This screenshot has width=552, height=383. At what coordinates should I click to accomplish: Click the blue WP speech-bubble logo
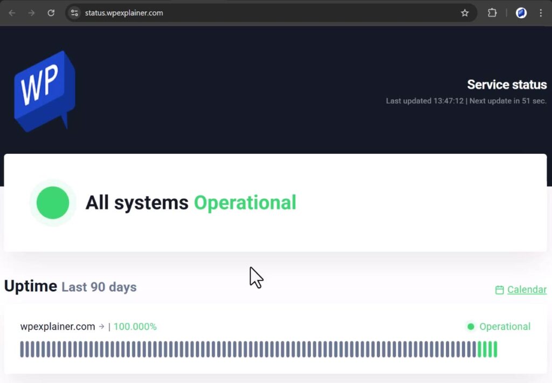point(44,90)
